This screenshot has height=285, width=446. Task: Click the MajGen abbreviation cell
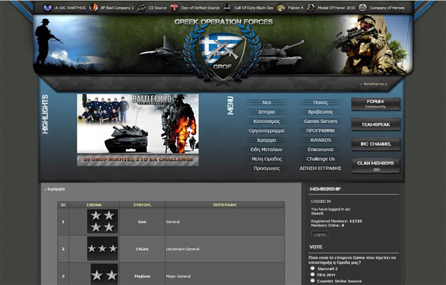point(142,274)
